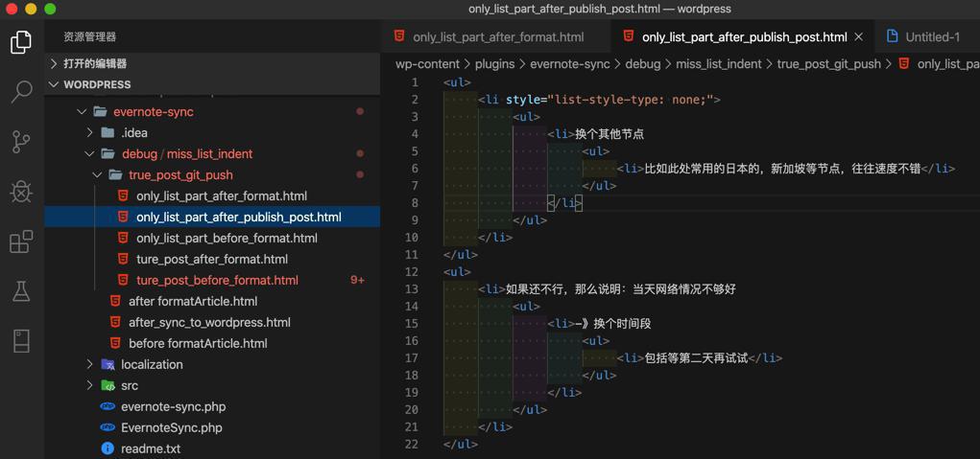Open ture_post_after_format.html file

pyautogui.click(x=212, y=259)
